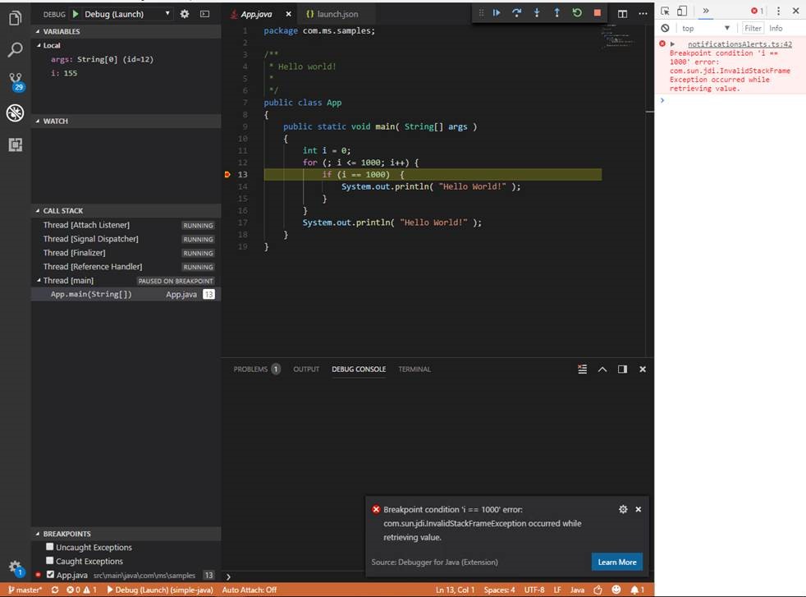
Task: Open the Search view in activity bar
Action: click(x=15, y=50)
